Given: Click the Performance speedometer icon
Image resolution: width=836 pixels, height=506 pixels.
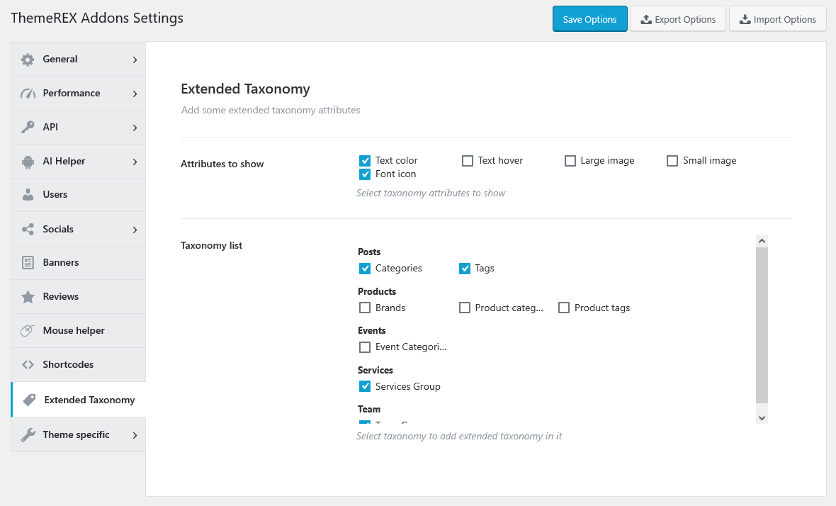Looking at the screenshot, I should (x=28, y=94).
